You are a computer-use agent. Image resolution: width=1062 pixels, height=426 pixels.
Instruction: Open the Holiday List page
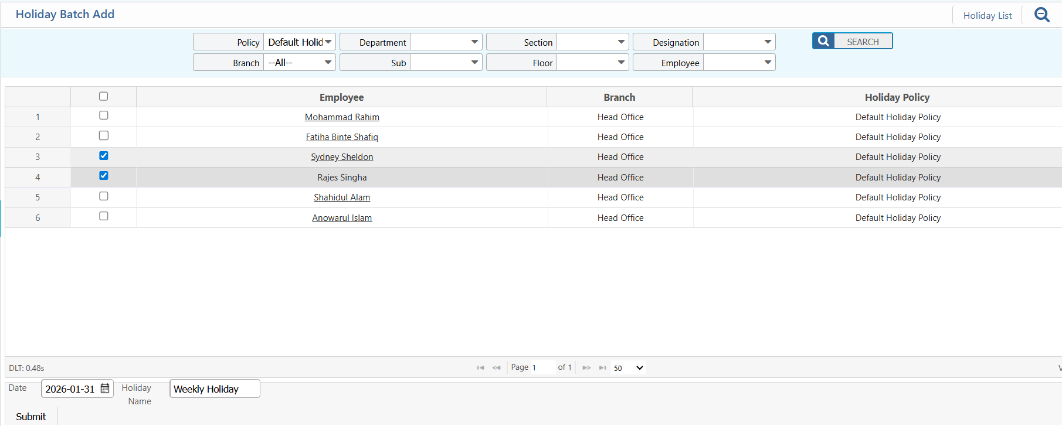988,16
